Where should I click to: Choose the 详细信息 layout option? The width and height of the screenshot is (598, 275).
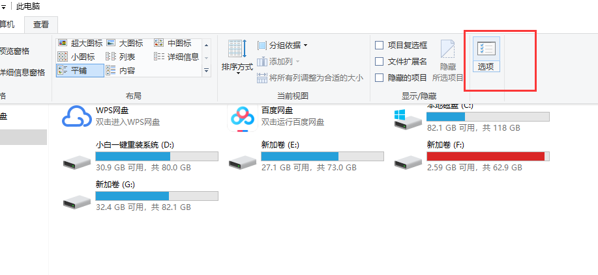(176, 57)
